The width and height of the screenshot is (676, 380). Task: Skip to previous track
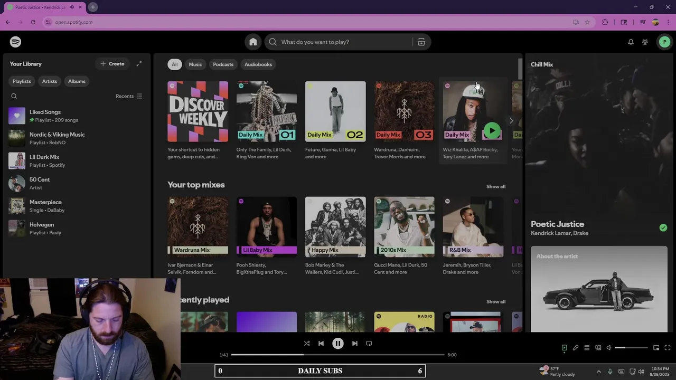[x=321, y=343]
